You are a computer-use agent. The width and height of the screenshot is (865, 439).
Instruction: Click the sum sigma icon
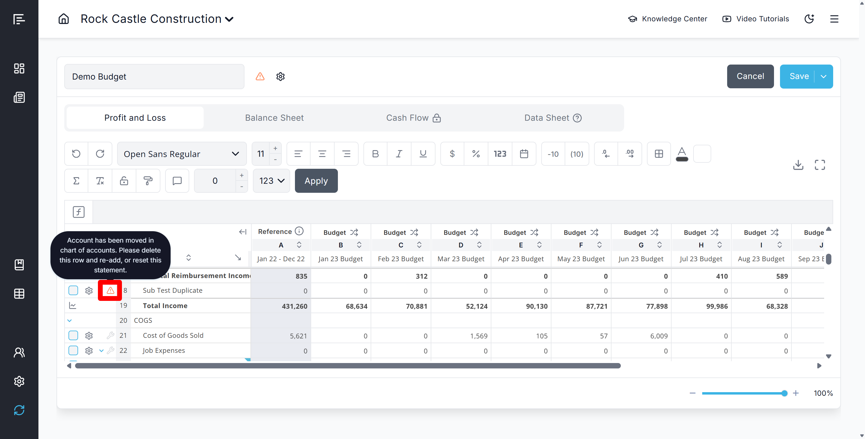point(76,181)
